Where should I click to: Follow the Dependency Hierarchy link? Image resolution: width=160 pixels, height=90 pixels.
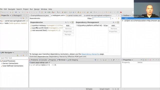[90, 54]
